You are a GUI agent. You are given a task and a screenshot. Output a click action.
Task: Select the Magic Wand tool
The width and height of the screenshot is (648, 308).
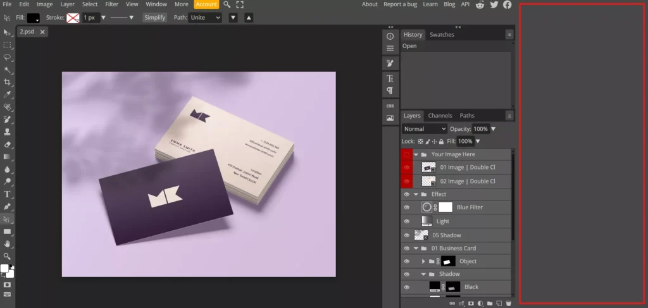(7, 70)
